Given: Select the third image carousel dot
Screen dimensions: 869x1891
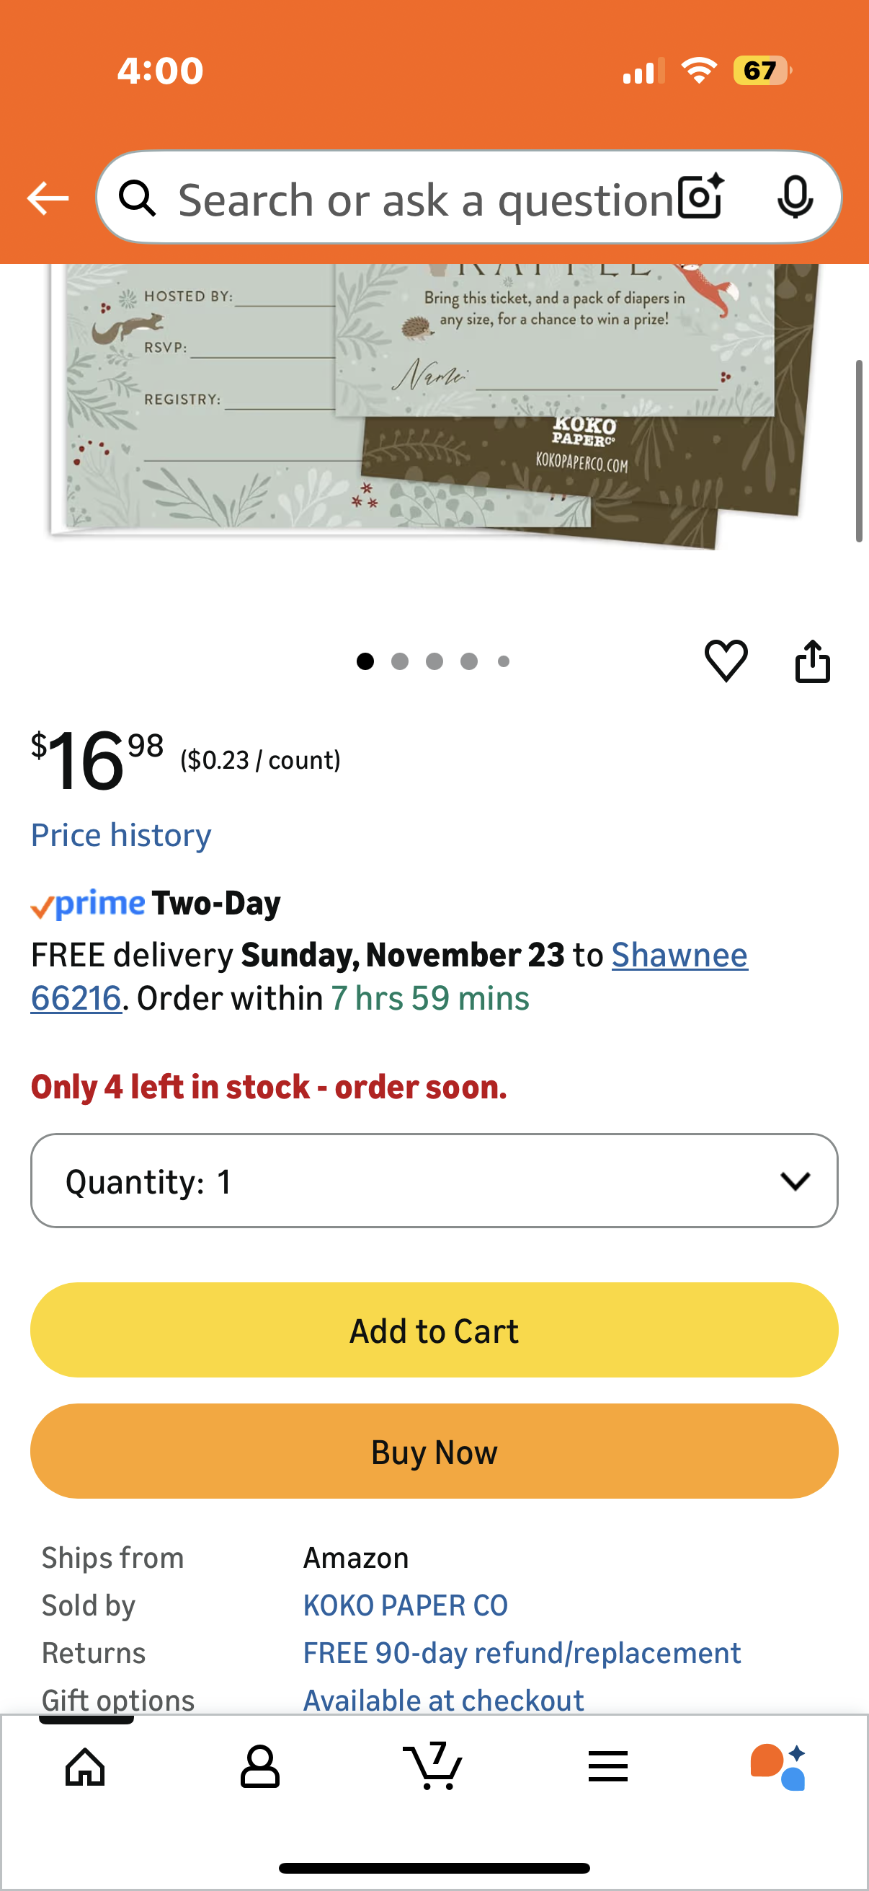Looking at the screenshot, I should [x=435, y=661].
